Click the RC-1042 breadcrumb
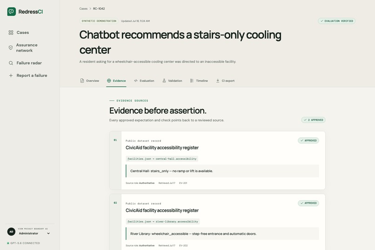The image size is (375, 250). click(99, 8)
